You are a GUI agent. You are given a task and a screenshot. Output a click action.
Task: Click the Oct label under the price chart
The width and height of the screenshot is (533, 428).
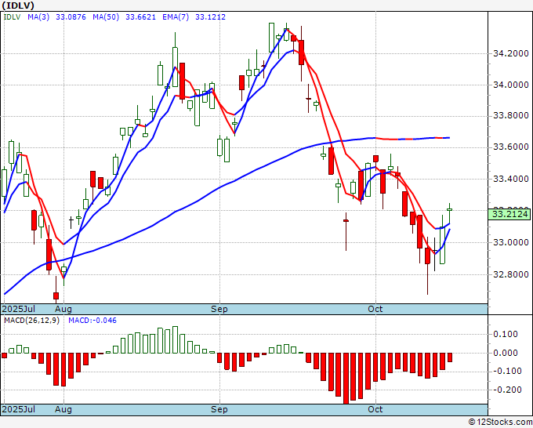[x=375, y=309]
